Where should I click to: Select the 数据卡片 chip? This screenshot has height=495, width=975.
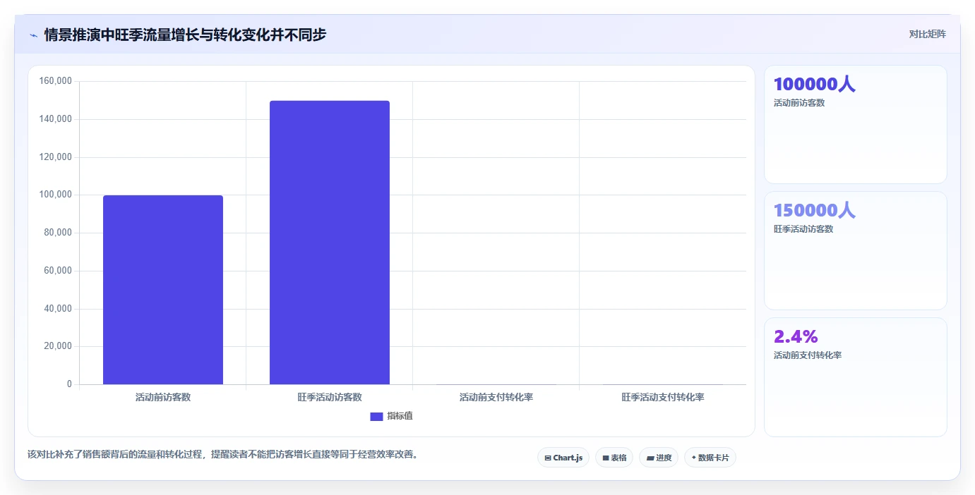tap(710, 458)
